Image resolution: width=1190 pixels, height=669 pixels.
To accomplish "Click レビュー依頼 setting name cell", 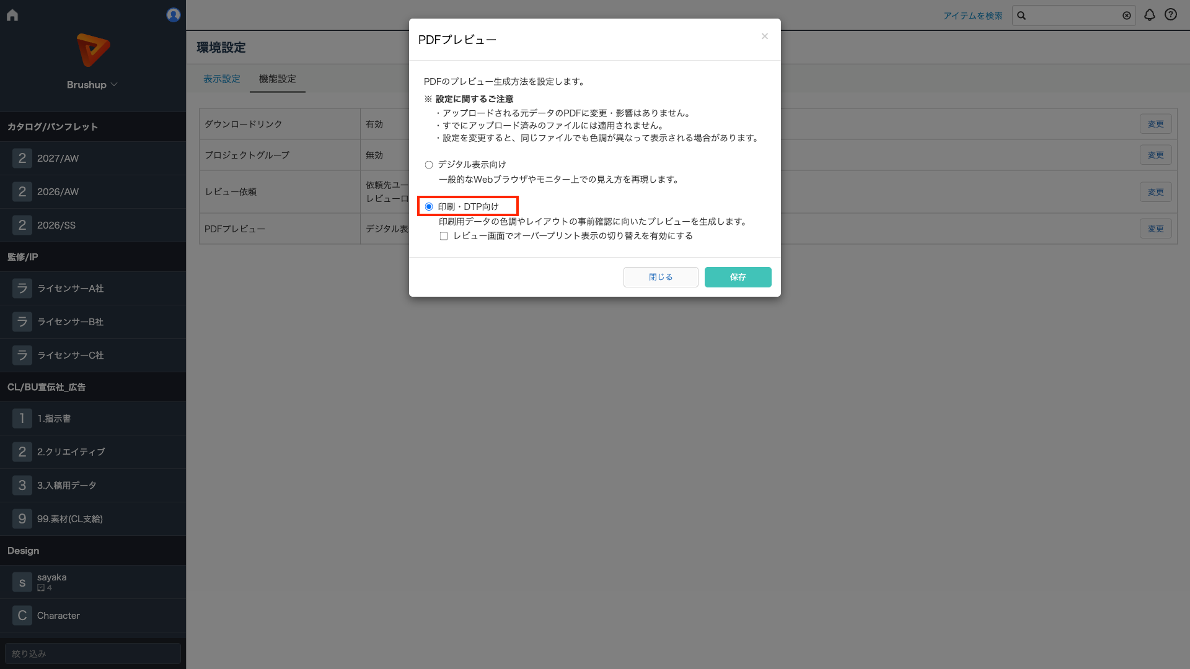I will [280, 192].
